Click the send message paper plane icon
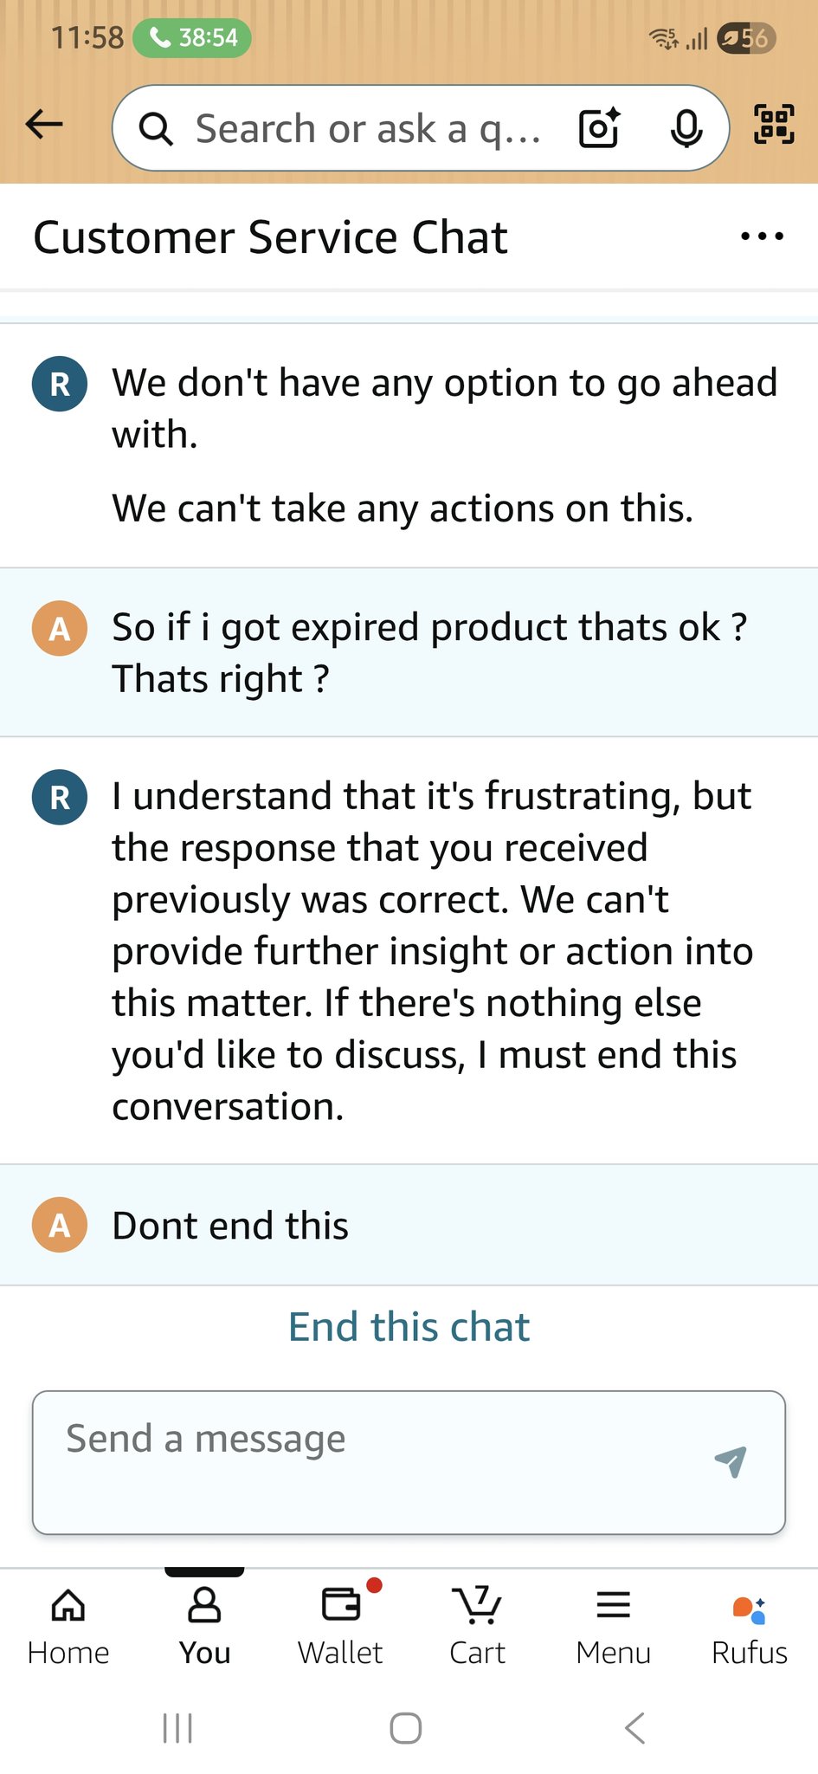Screen dimensions: 818x1774 [x=731, y=1461]
